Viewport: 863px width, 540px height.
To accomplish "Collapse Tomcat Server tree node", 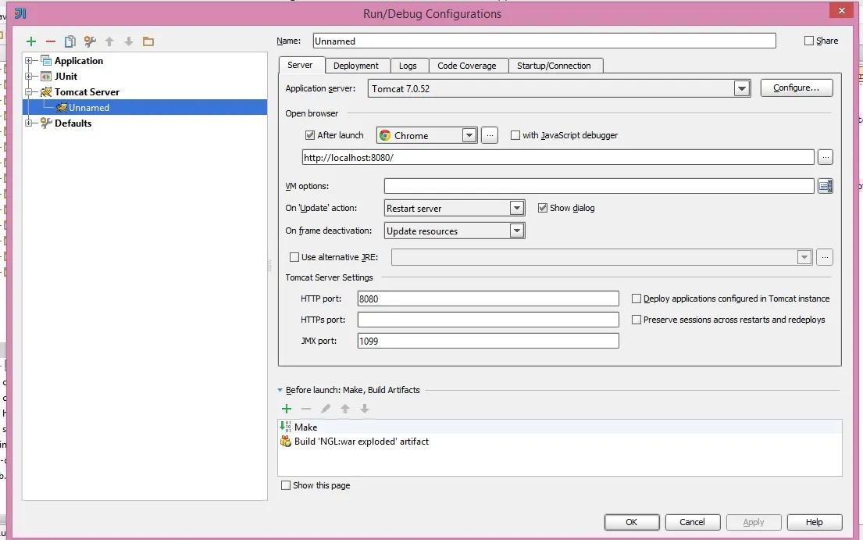I will [x=29, y=92].
